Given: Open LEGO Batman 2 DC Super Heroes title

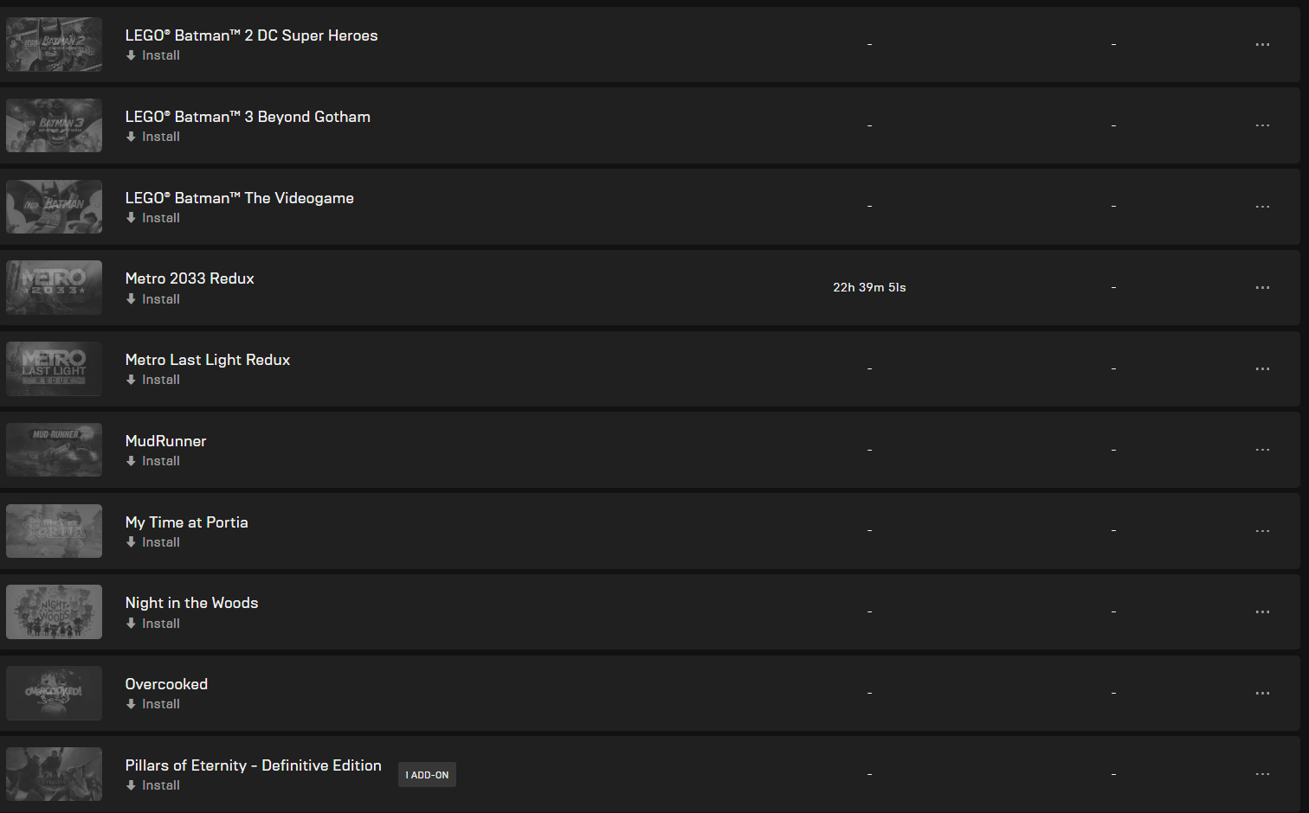Looking at the screenshot, I should pyautogui.click(x=251, y=35).
